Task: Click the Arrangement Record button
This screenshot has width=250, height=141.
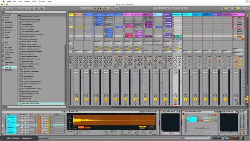Action: [x=100, y=8]
